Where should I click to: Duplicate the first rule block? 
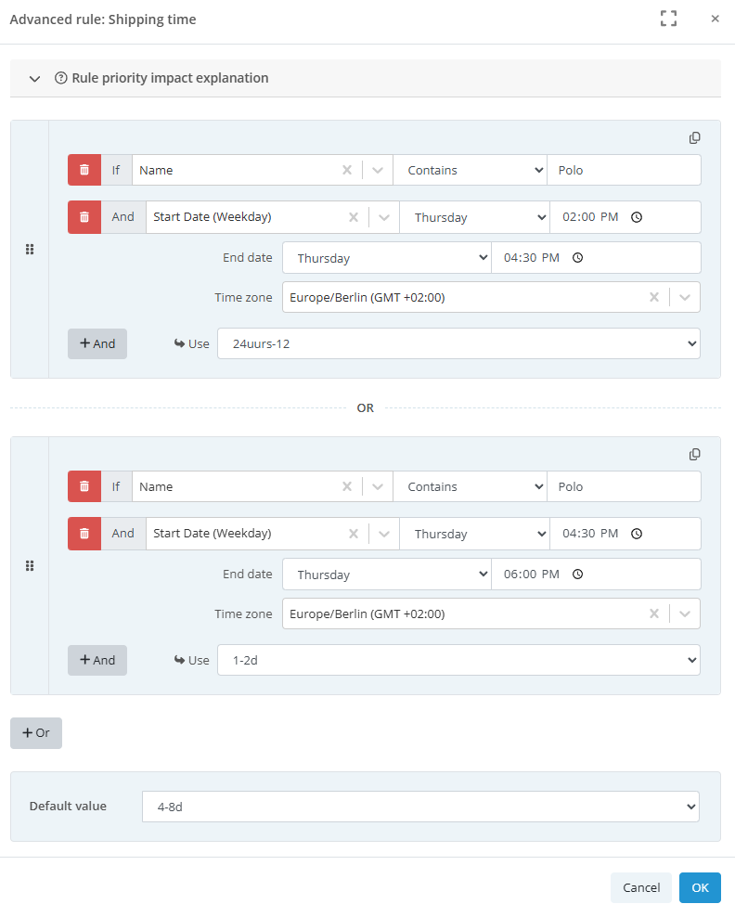(x=695, y=138)
